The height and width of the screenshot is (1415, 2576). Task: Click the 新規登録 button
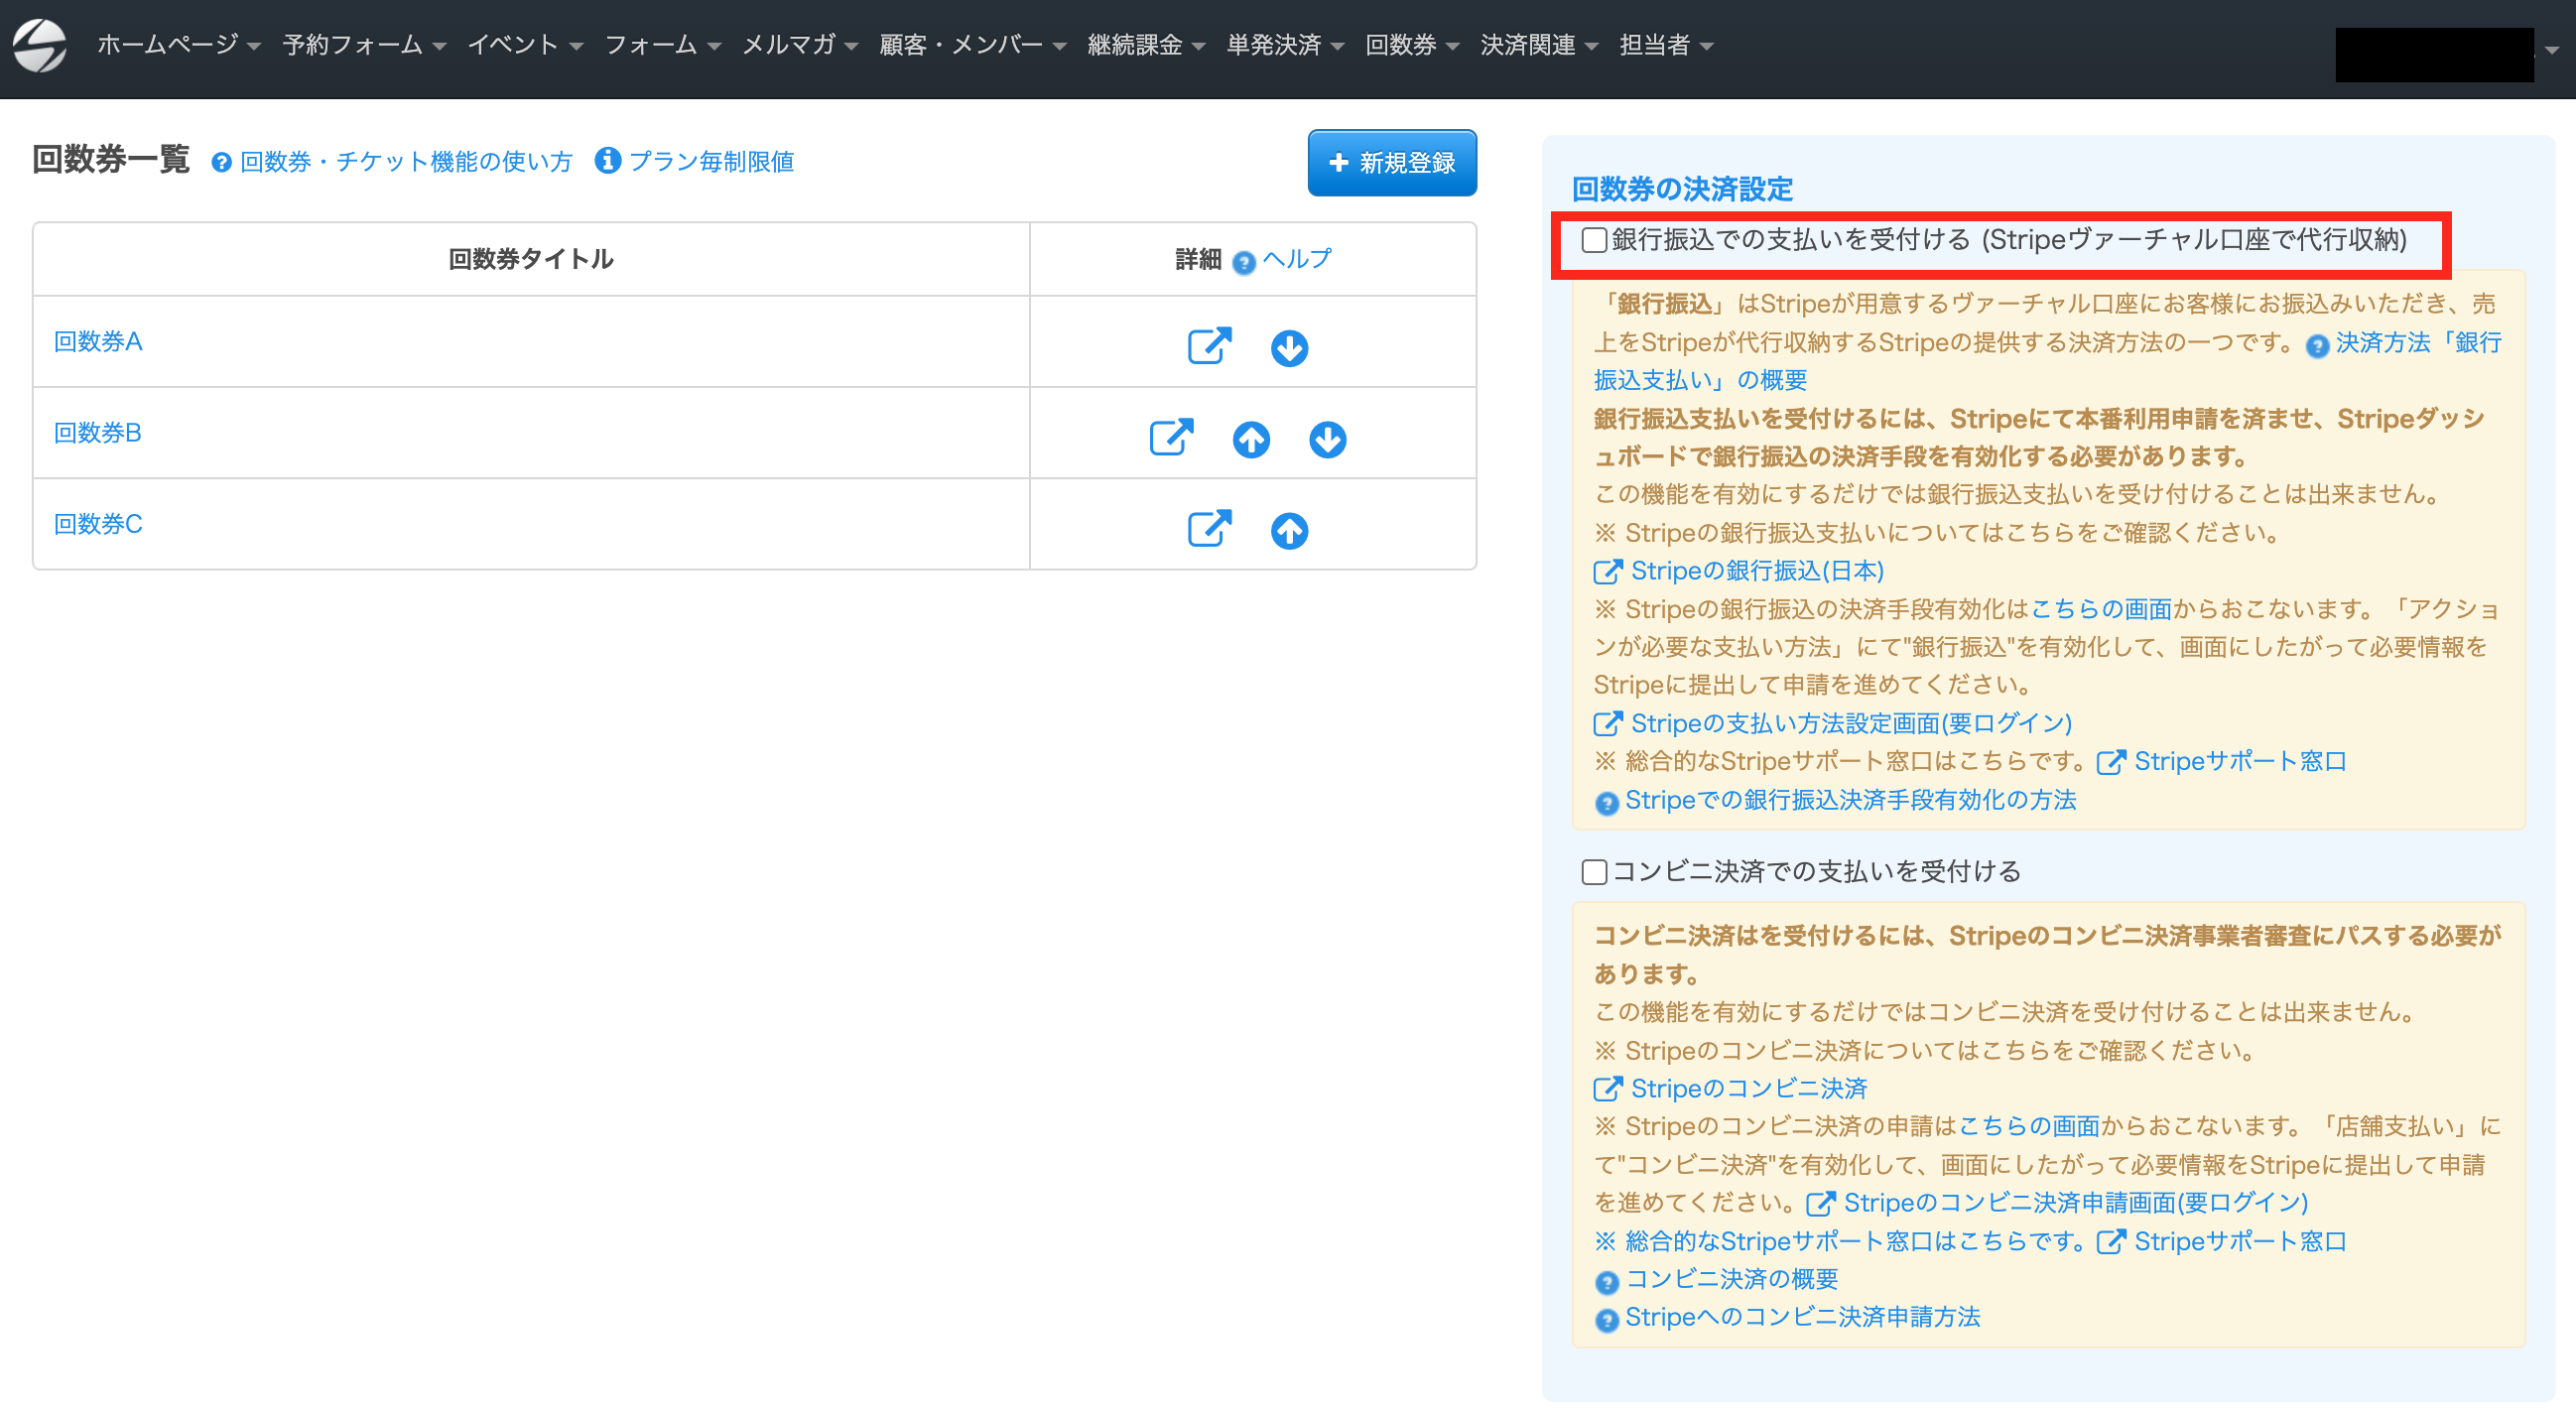[x=1391, y=163]
